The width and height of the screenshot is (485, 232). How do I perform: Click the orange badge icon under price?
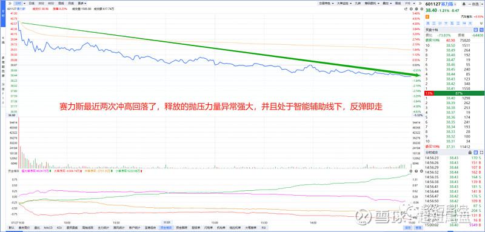point(427,17)
